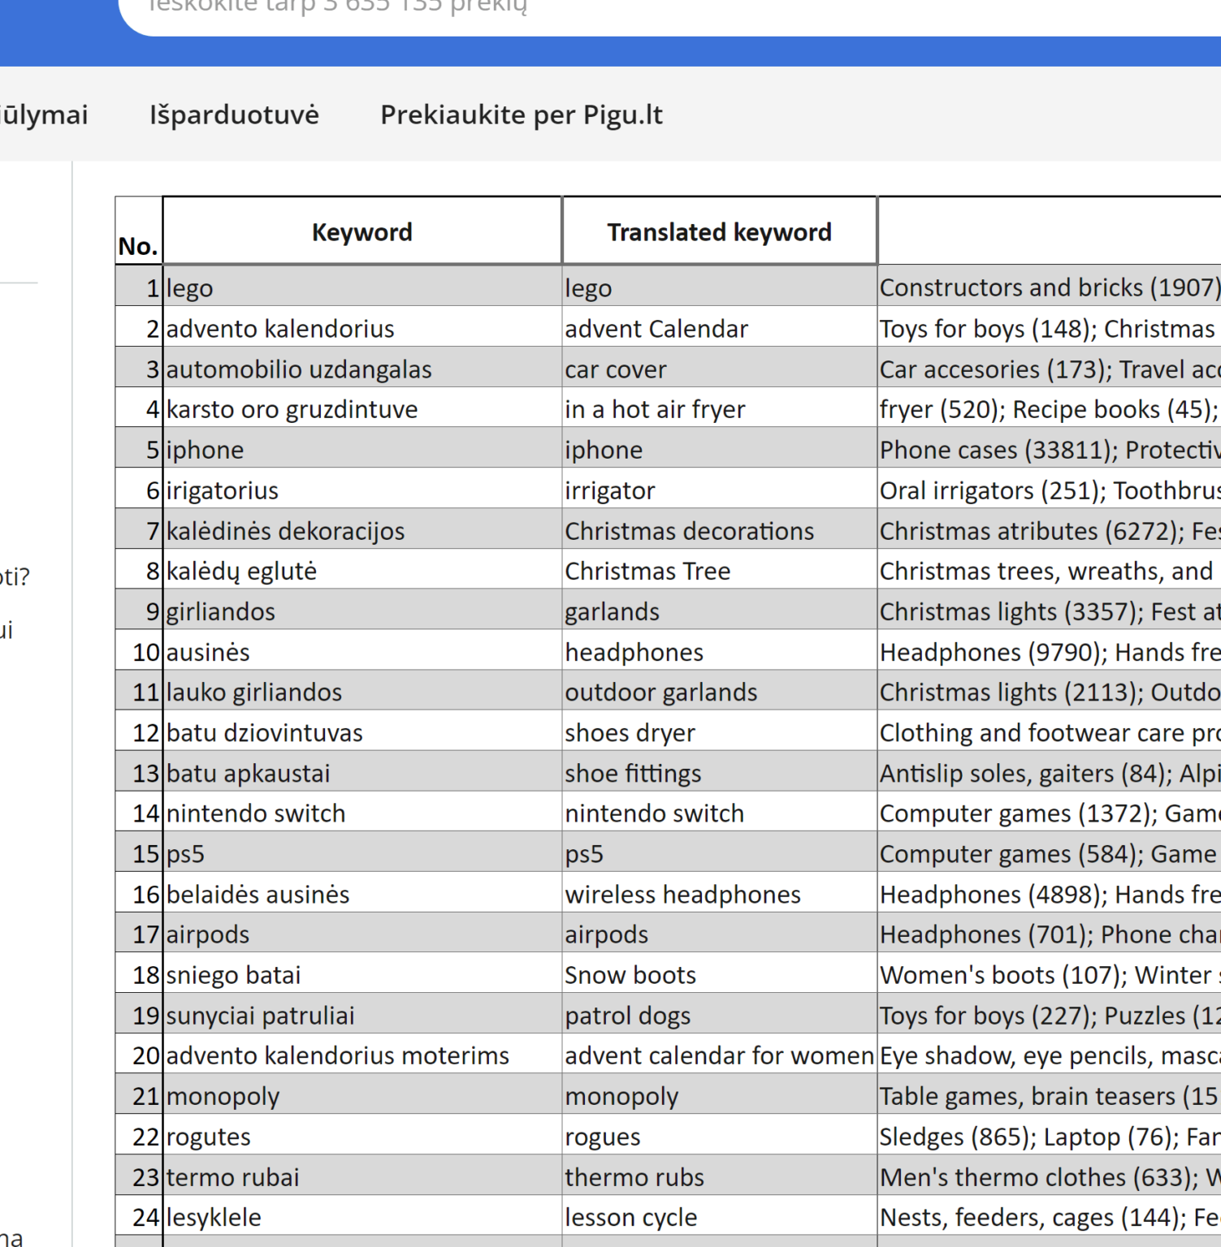Select the 'irigatorius' keyword cell
Image resolution: width=1221 pixels, height=1247 pixels.
(362, 488)
